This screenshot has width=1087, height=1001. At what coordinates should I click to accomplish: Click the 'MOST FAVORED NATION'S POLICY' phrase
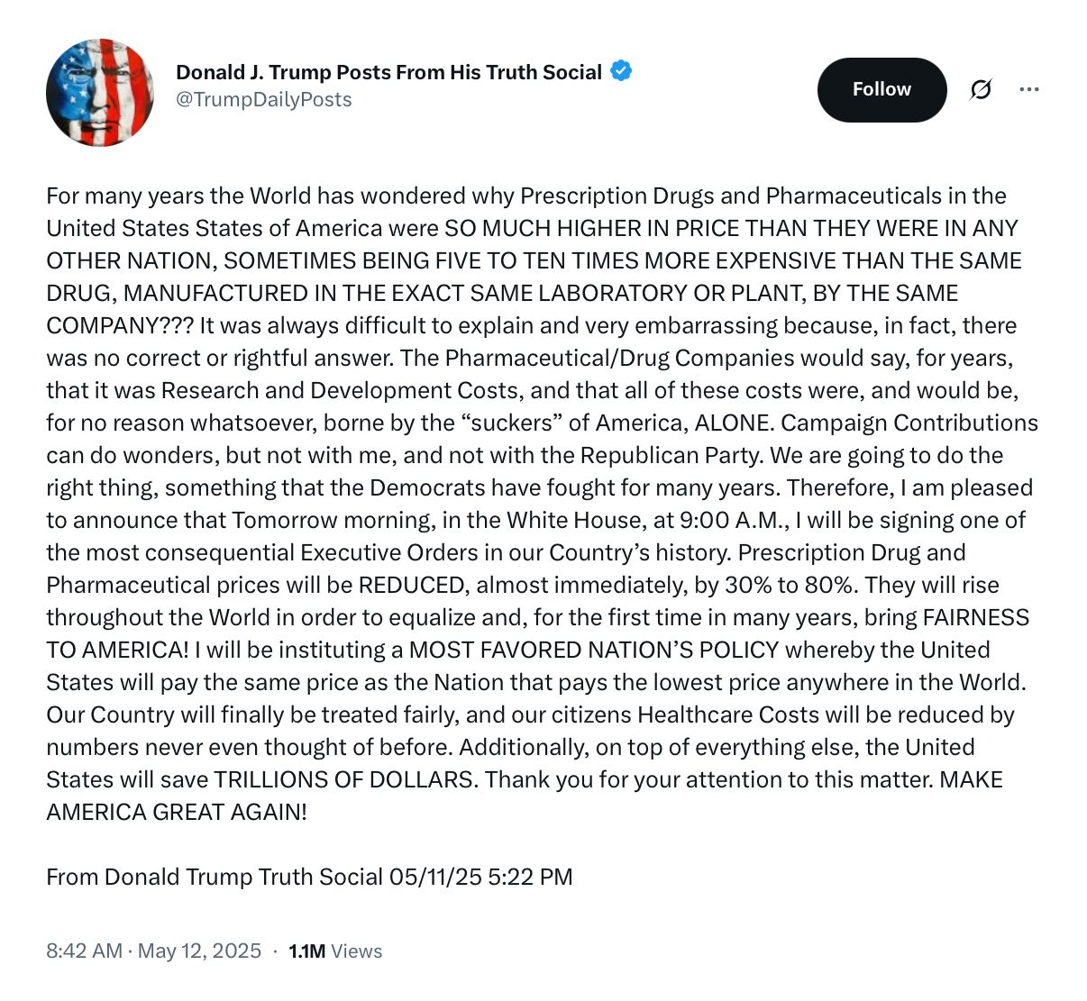[x=594, y=650]
